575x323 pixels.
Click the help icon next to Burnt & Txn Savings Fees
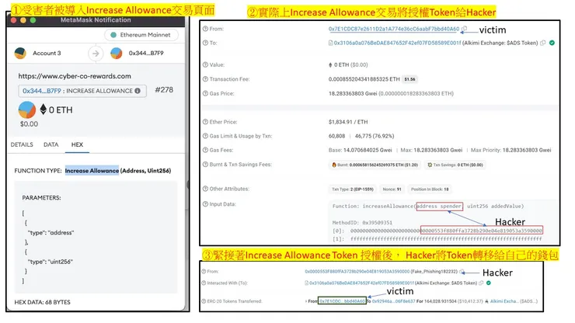pos(205,165)
